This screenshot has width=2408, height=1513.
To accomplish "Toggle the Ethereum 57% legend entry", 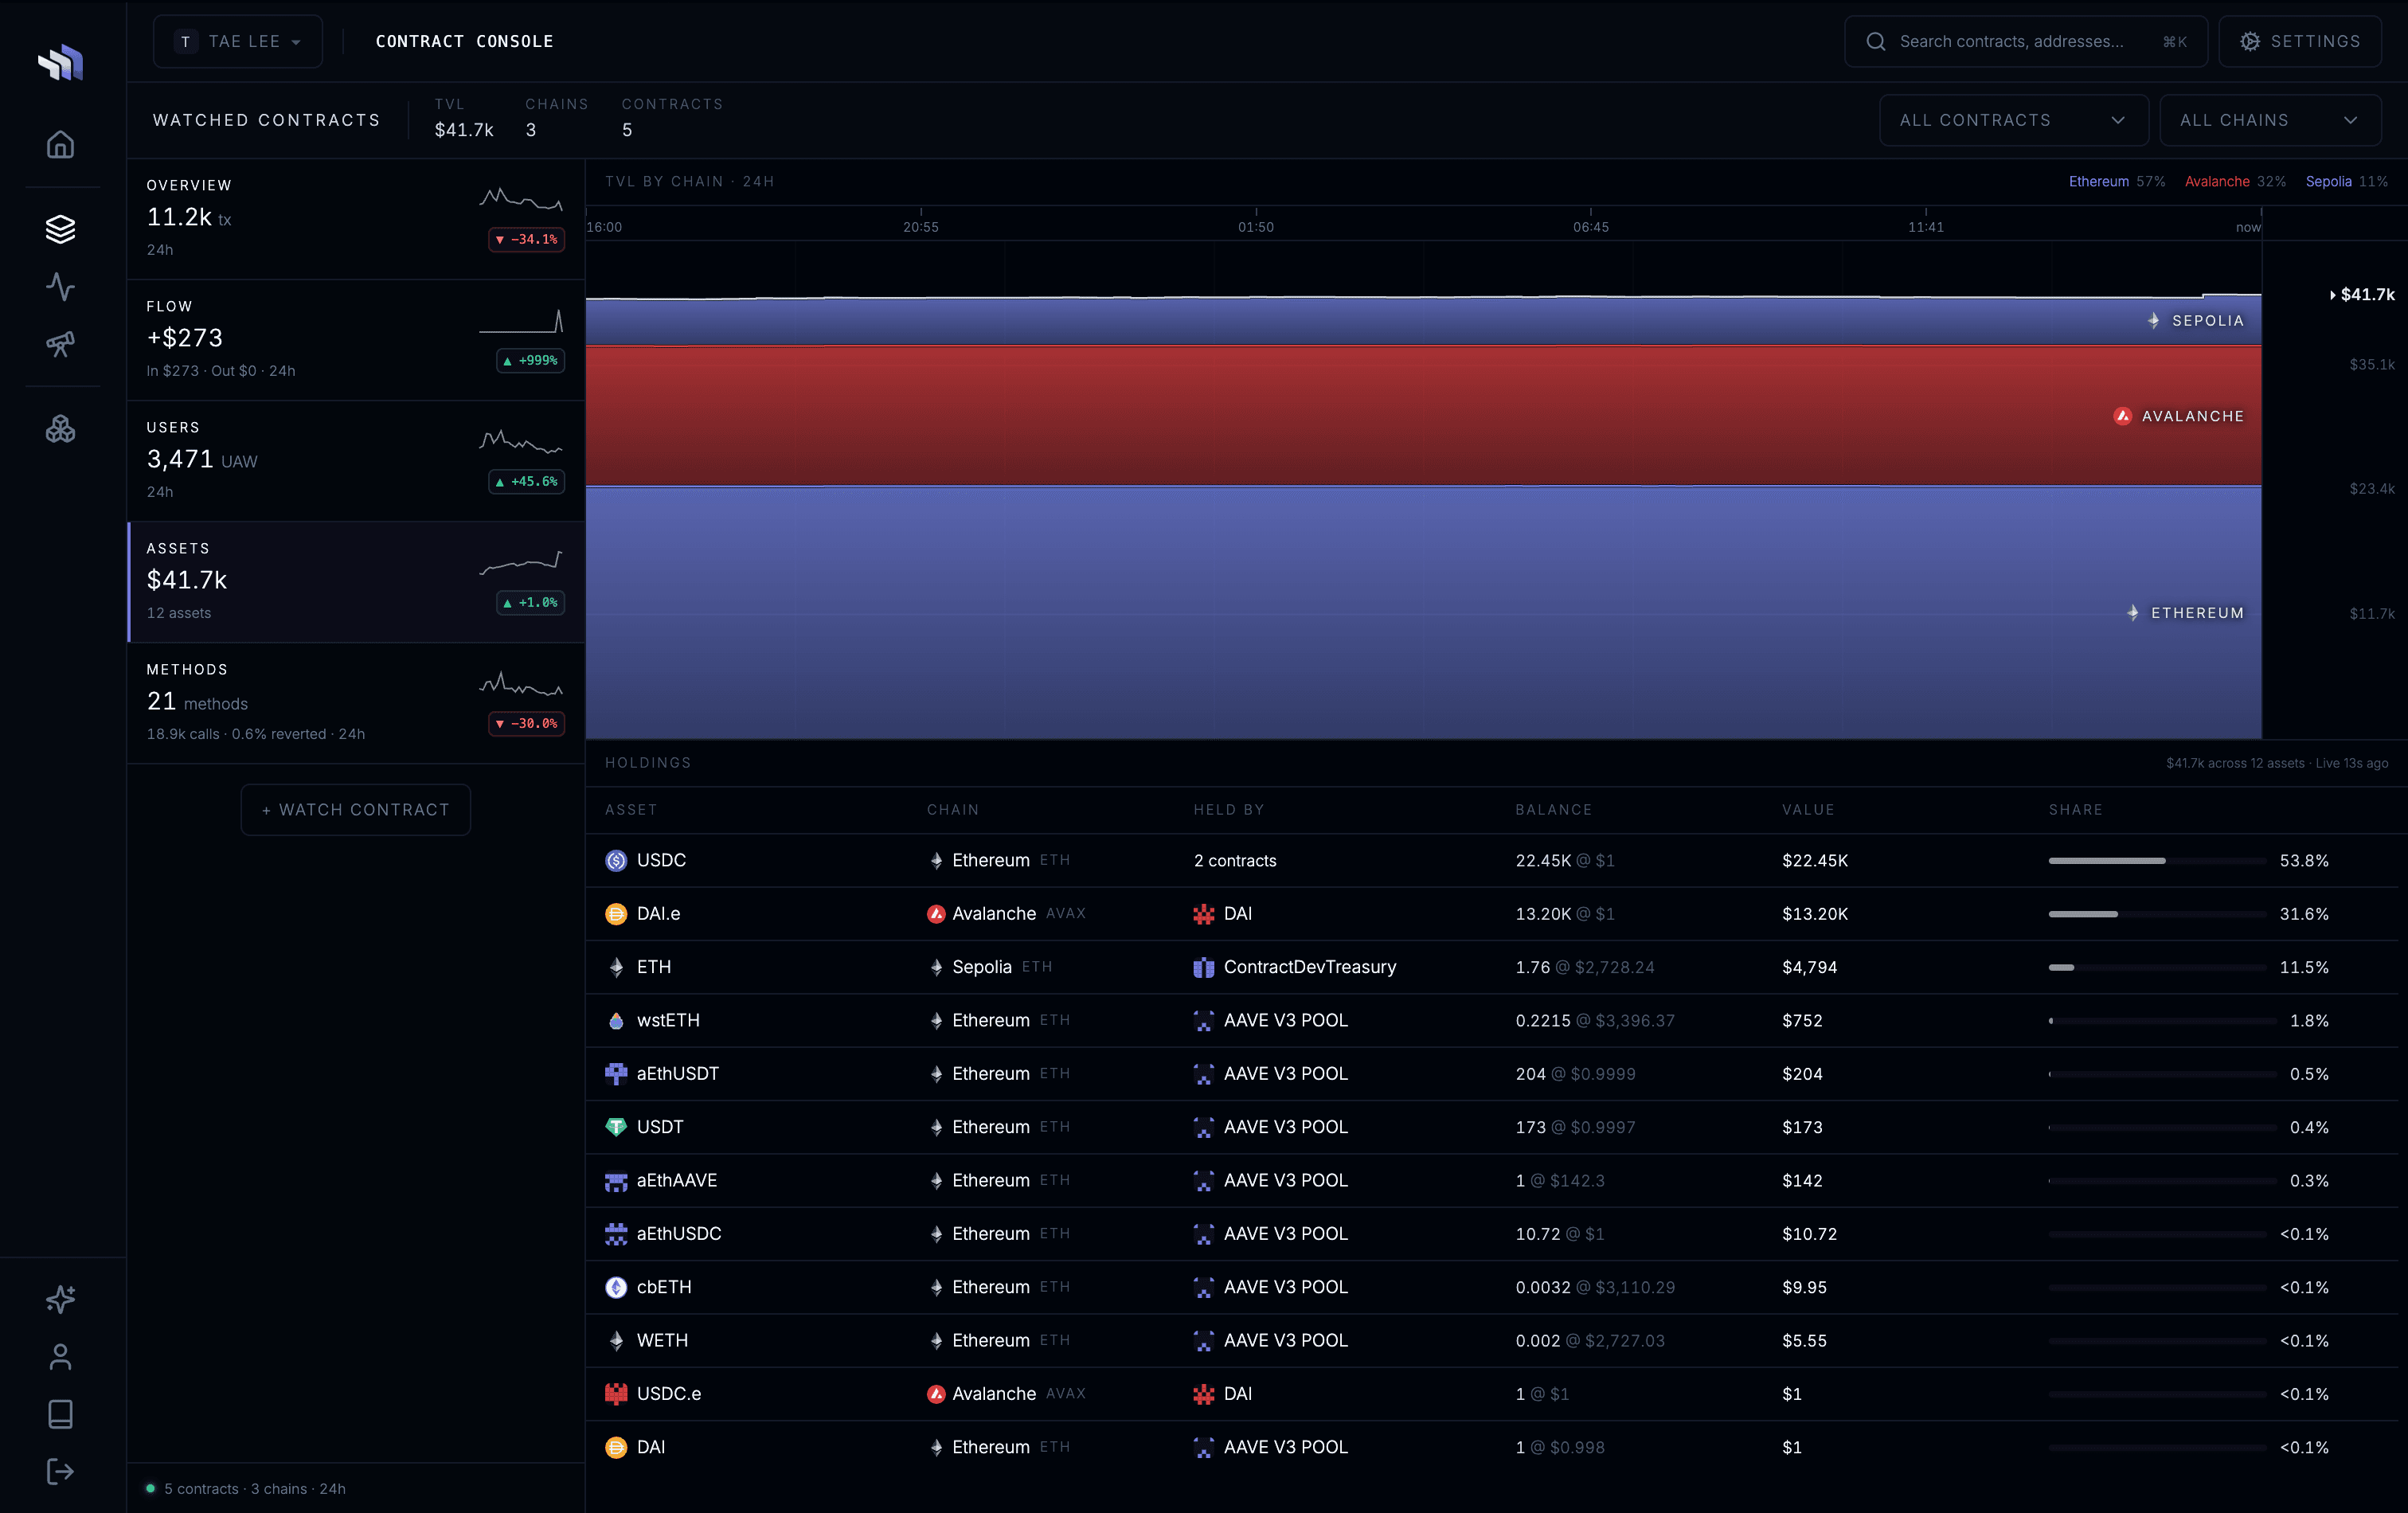I will [x=2117, y=181].
